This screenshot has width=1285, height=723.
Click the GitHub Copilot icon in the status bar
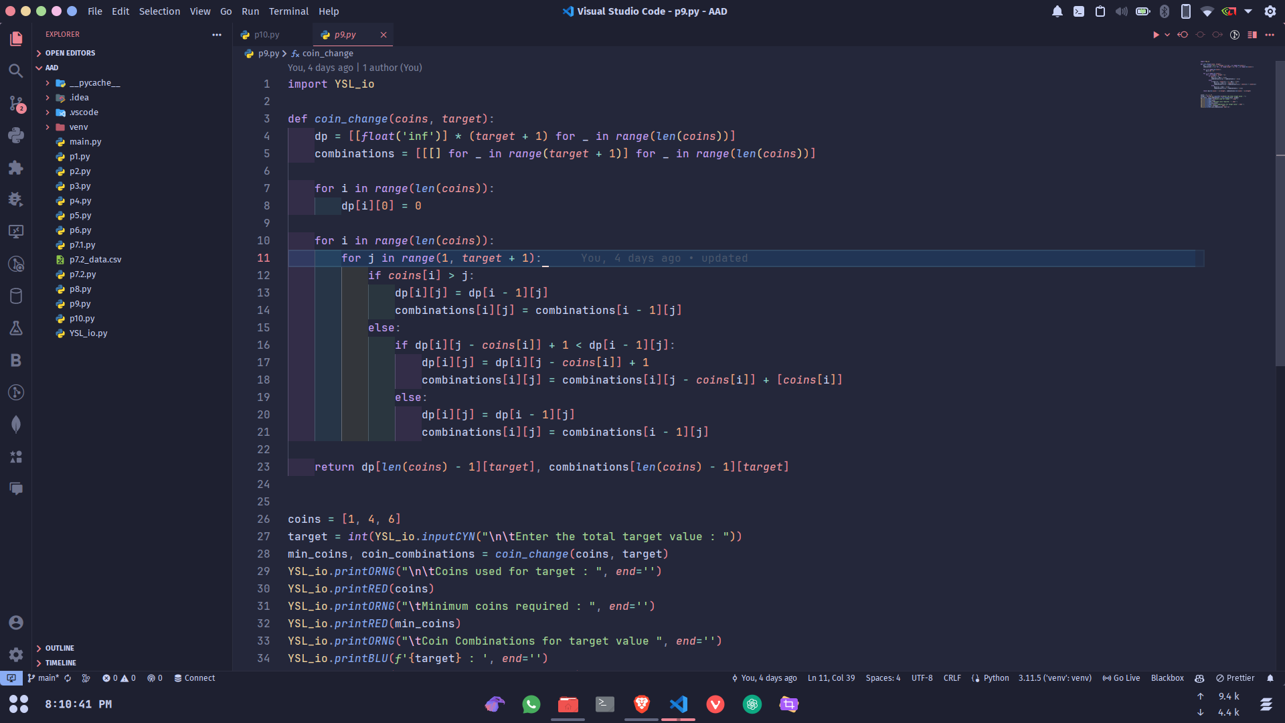coord(1199,678)
